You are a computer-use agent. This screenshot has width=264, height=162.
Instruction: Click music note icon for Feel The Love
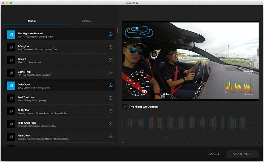pyautogui.click(x=11, y=98)
